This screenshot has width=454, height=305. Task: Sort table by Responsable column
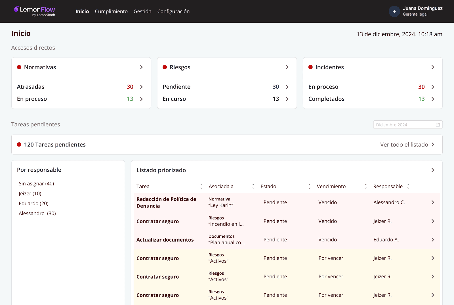[408, 186]
